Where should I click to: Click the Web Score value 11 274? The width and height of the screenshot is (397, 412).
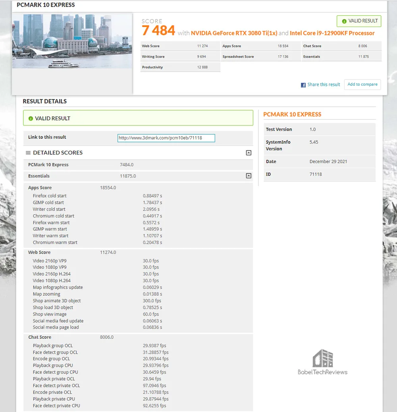coord(202,46)
